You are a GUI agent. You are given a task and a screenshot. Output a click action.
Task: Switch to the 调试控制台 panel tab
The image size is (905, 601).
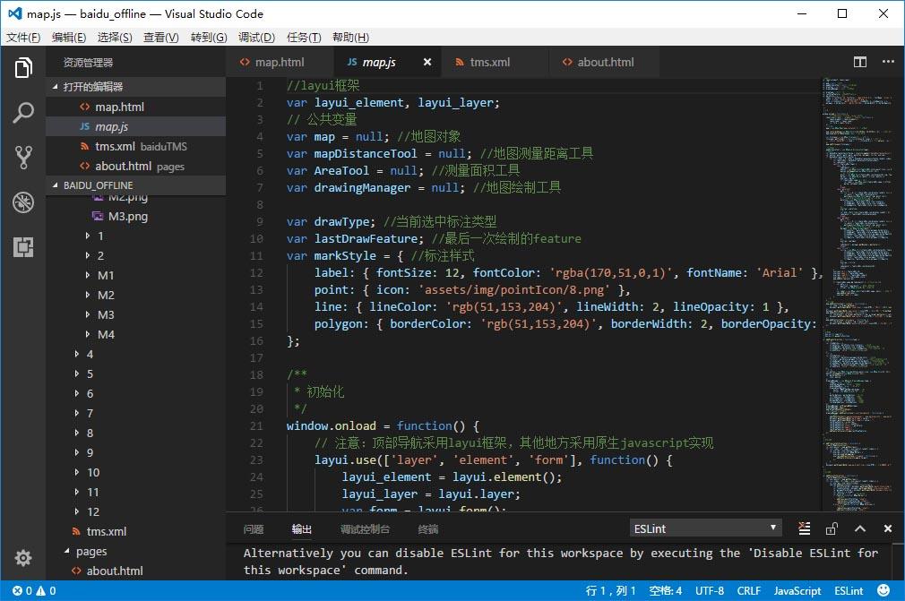[x=365, y=529]
